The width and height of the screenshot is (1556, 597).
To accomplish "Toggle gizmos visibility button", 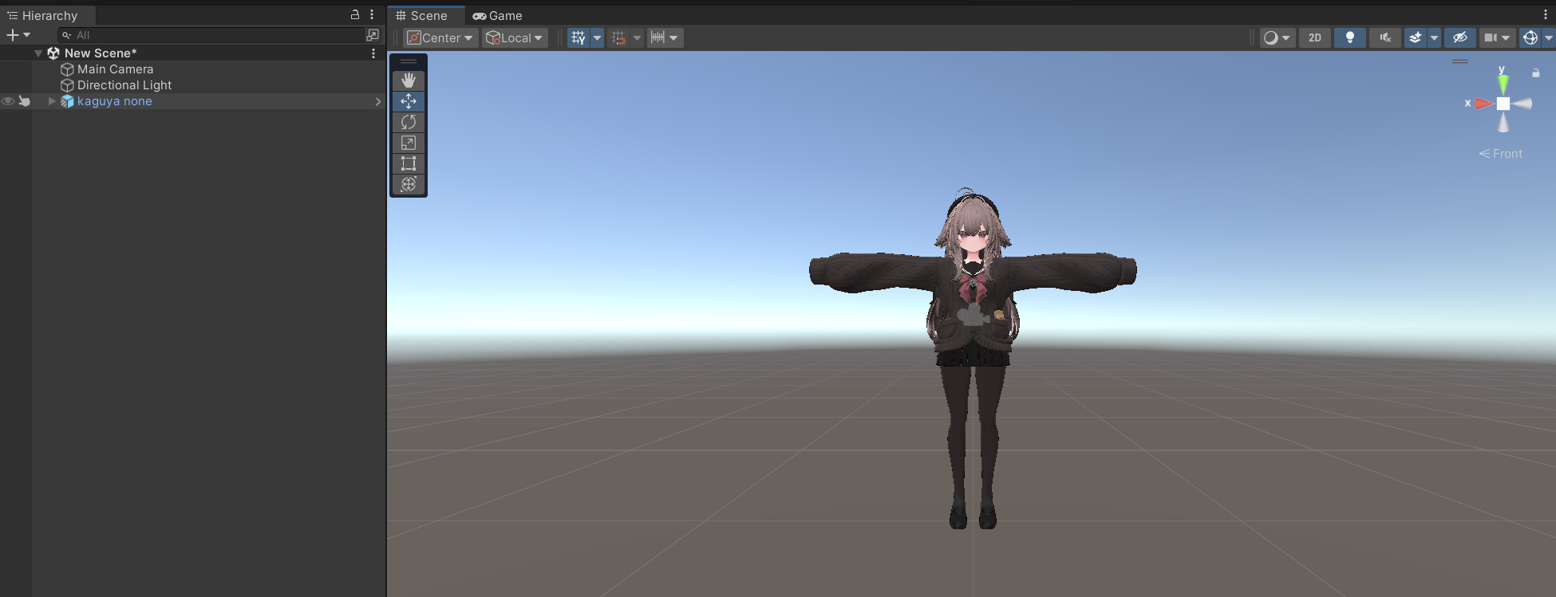I will pyautogui.click(x=1530, y=37).
